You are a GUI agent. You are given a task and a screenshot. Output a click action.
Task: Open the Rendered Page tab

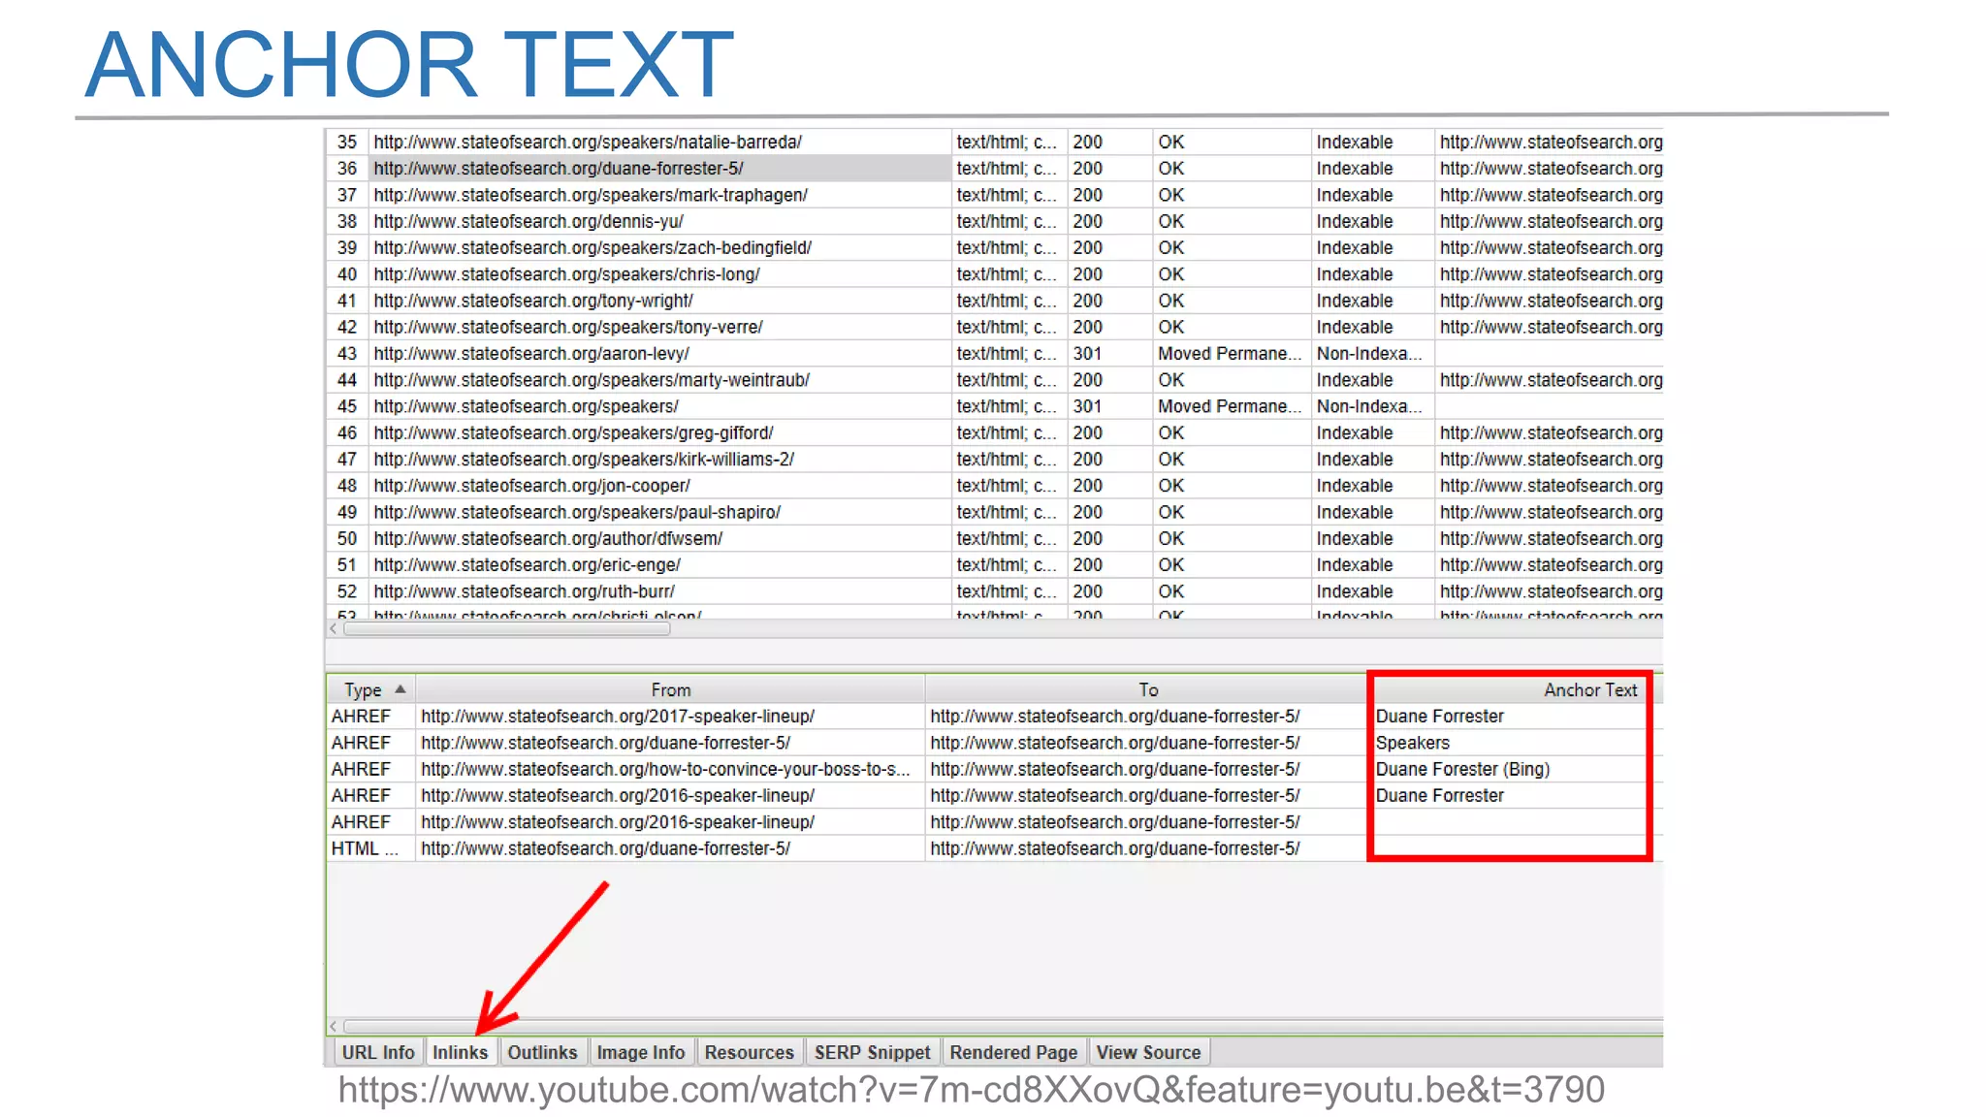[x=1013, y=1052]
